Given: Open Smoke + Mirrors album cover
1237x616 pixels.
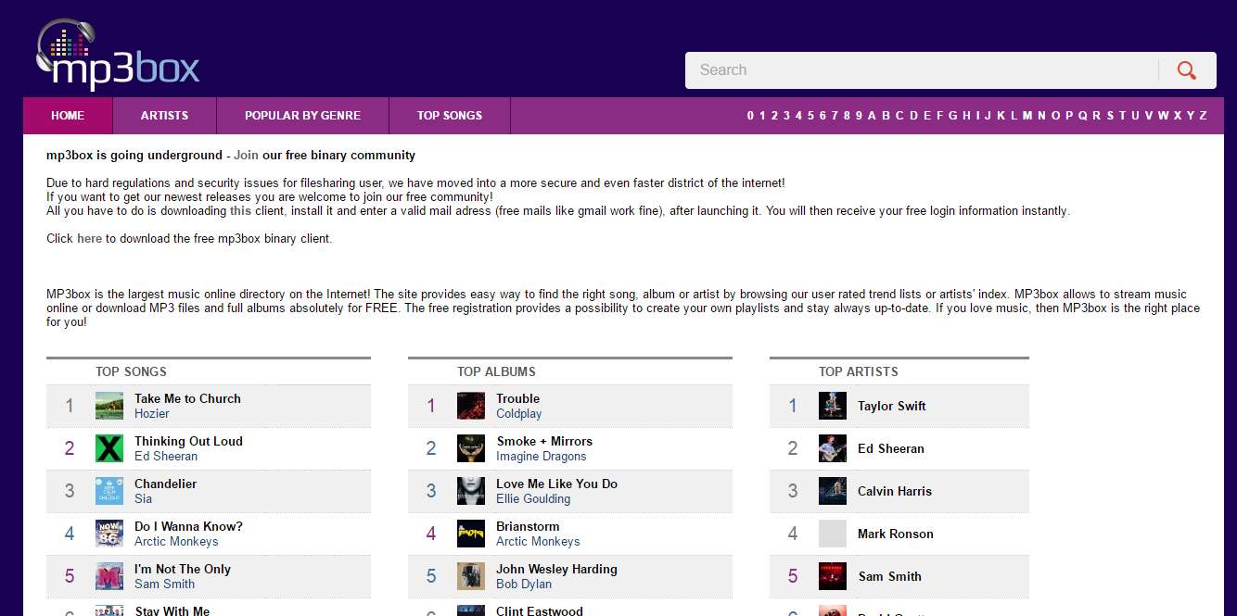Looking at the screenshot, I should [471, 448].
